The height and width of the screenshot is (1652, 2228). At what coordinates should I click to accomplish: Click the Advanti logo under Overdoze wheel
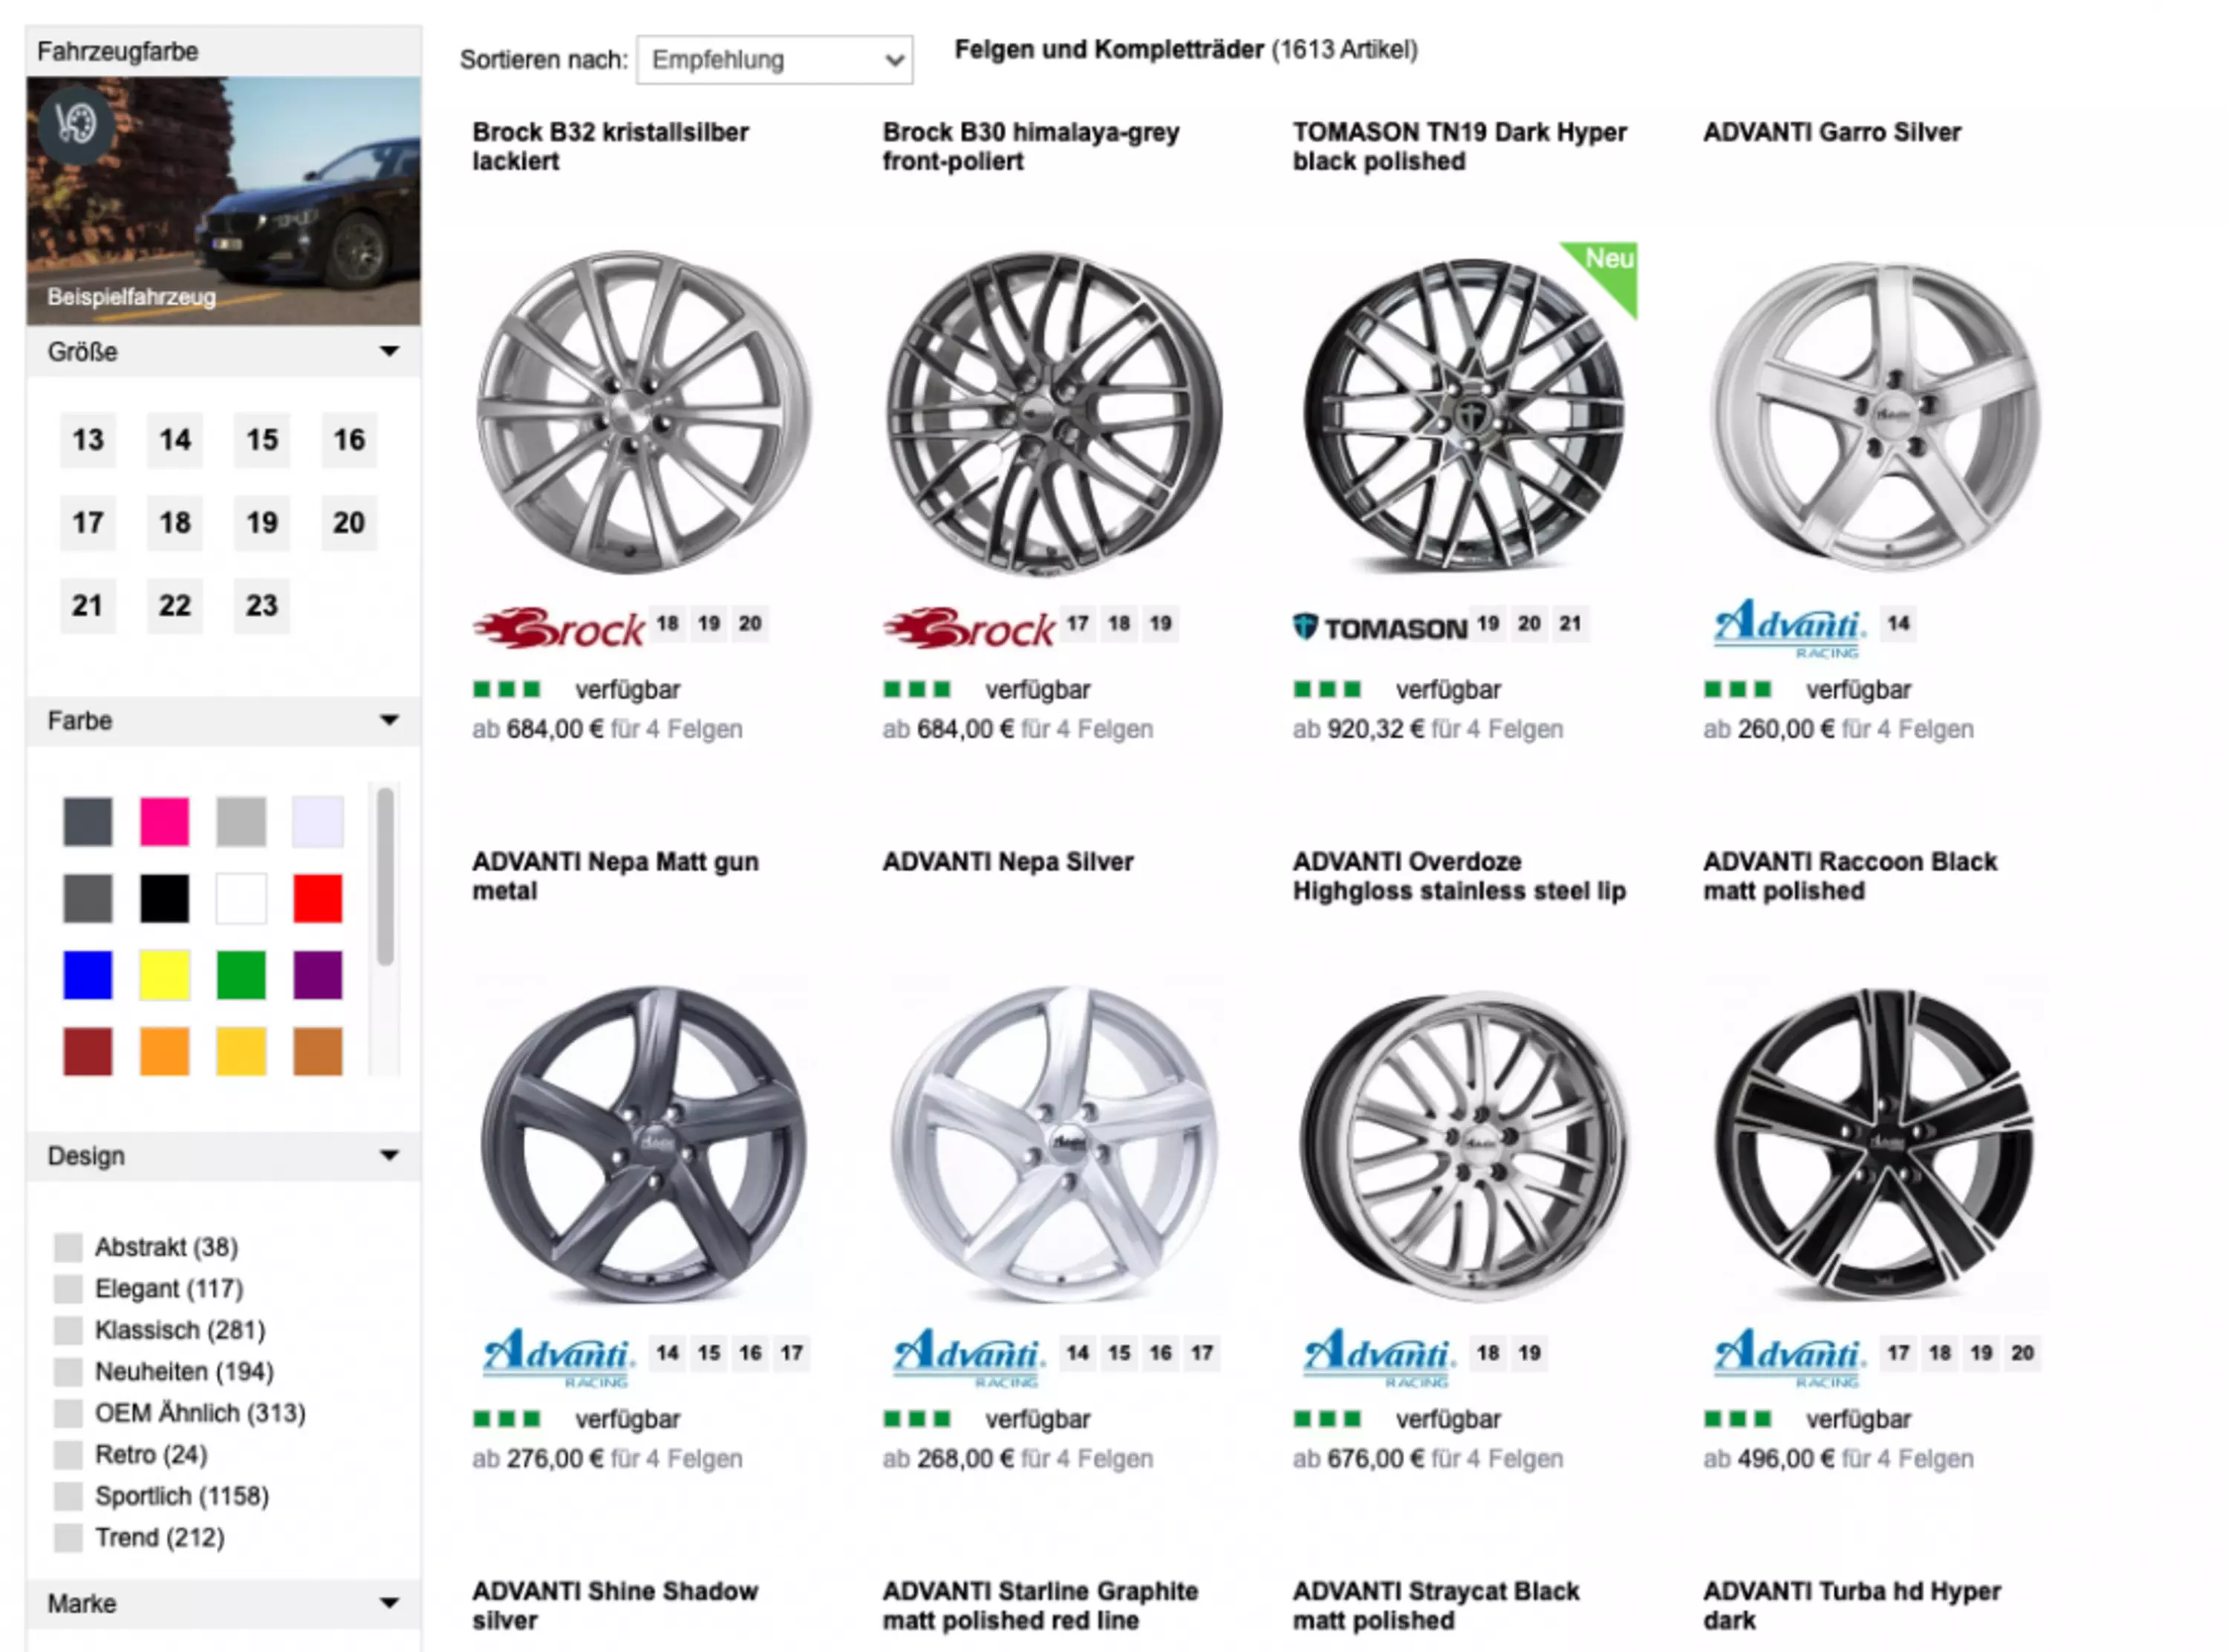pyautogui.click(x=1378, y=1357)
